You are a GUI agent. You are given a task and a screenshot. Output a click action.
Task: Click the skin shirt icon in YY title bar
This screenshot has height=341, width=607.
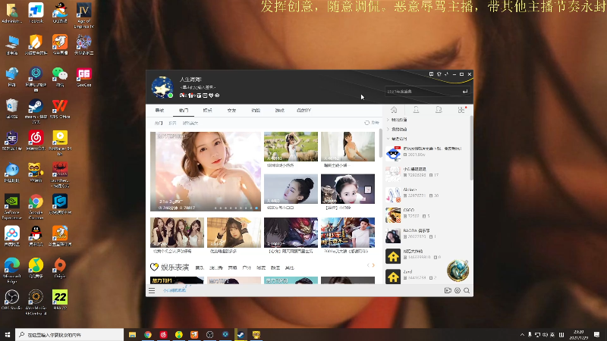coord(439,74)
